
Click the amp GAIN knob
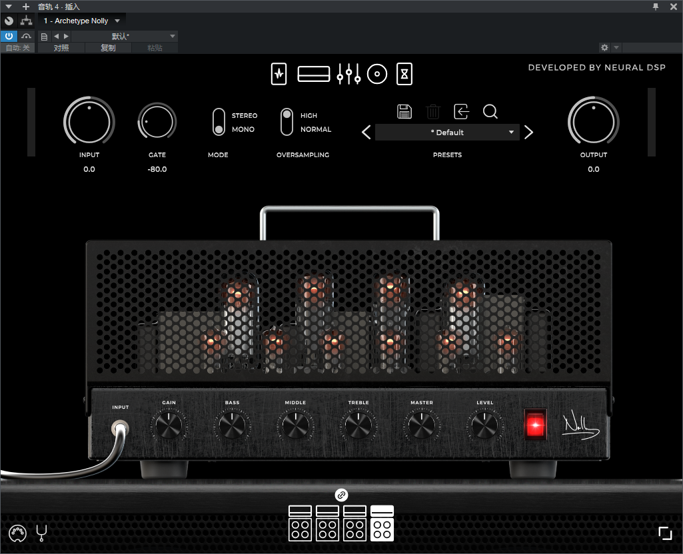click(169, 425)
